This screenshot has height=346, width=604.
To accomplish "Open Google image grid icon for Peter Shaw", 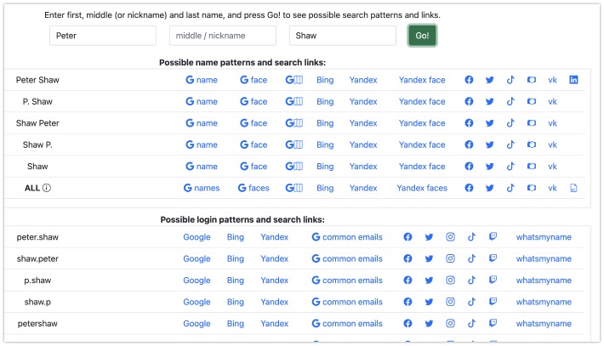I will tap(293, 80).
